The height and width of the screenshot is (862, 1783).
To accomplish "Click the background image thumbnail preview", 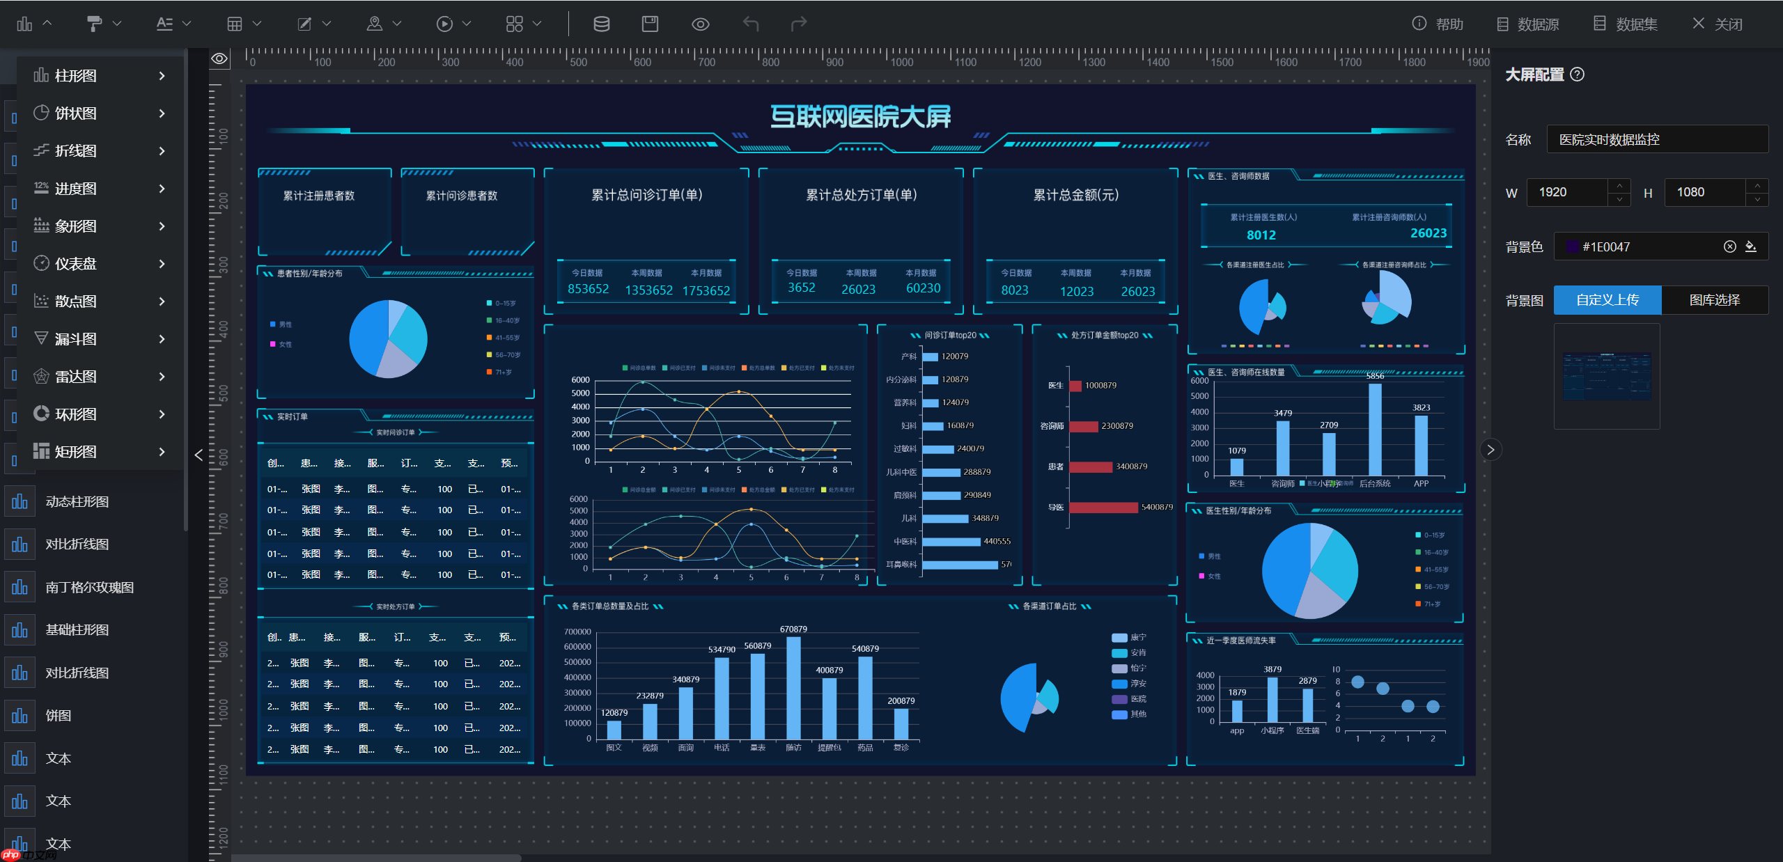I will pos(1607,376).
